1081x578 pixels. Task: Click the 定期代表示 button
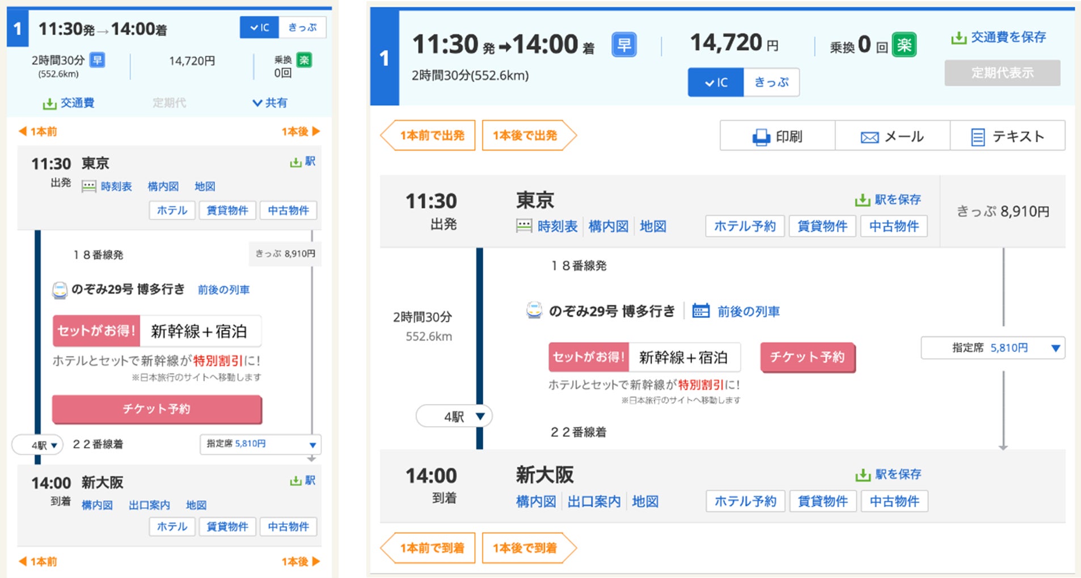coord(1002,73)
